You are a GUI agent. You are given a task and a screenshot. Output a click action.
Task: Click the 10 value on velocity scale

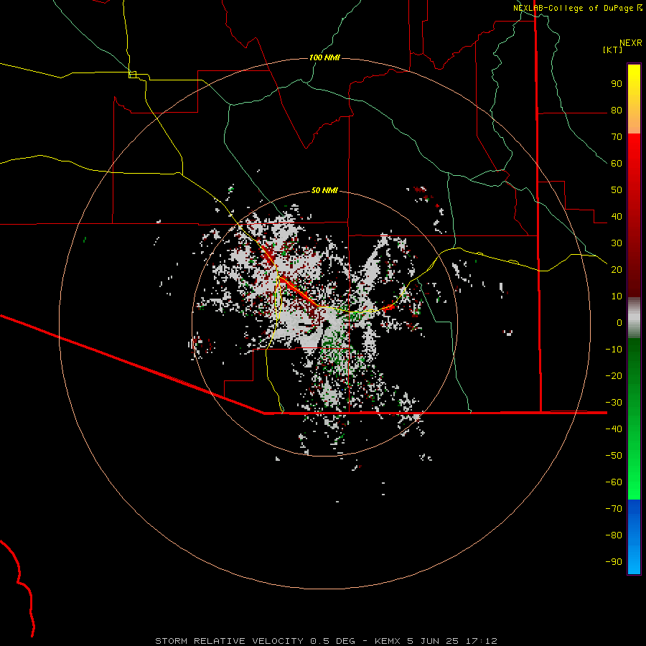pyautogui.click(x=617, y=296)
